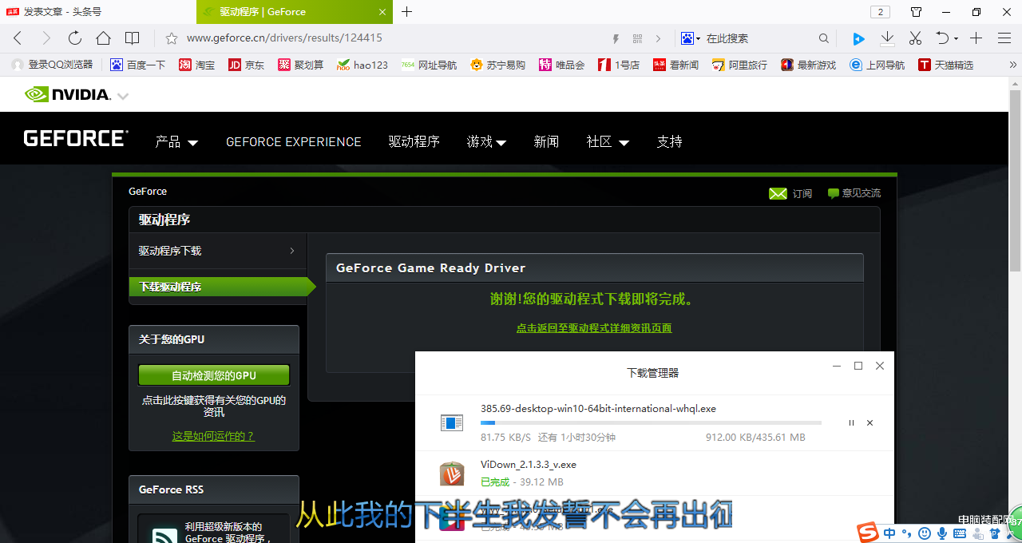Bookmark this page with the star icon

171,38
